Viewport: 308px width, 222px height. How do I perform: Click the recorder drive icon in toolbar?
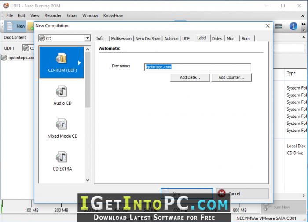[x=279, y=26]
